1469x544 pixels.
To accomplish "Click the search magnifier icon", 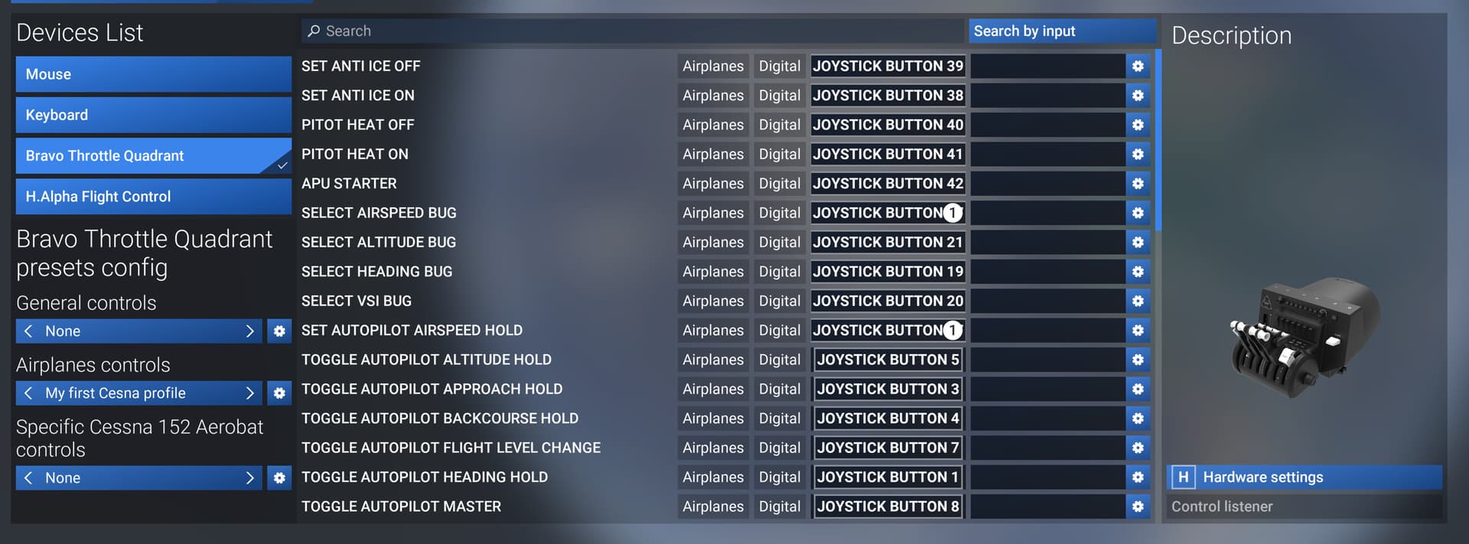I will (314, 31).
